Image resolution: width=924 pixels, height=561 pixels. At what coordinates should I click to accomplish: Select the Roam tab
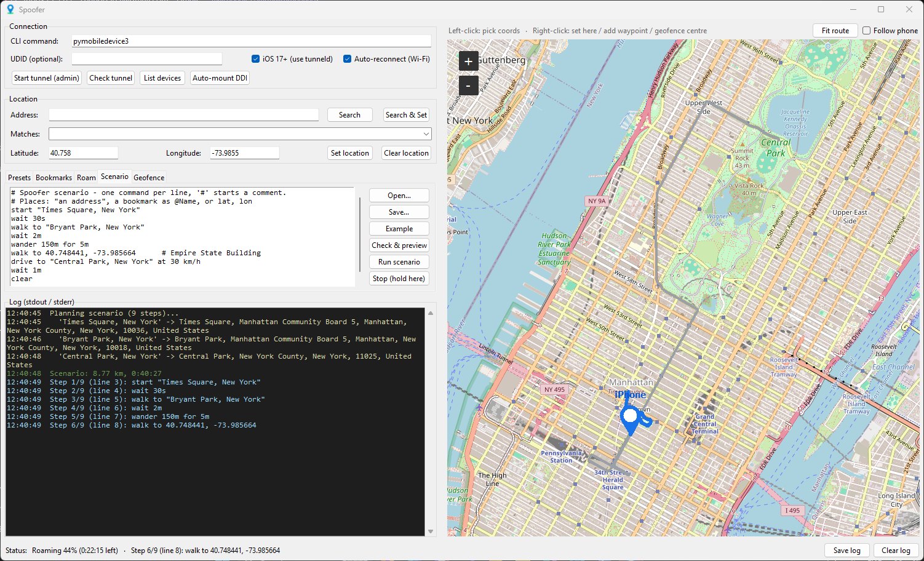point(86,178)
